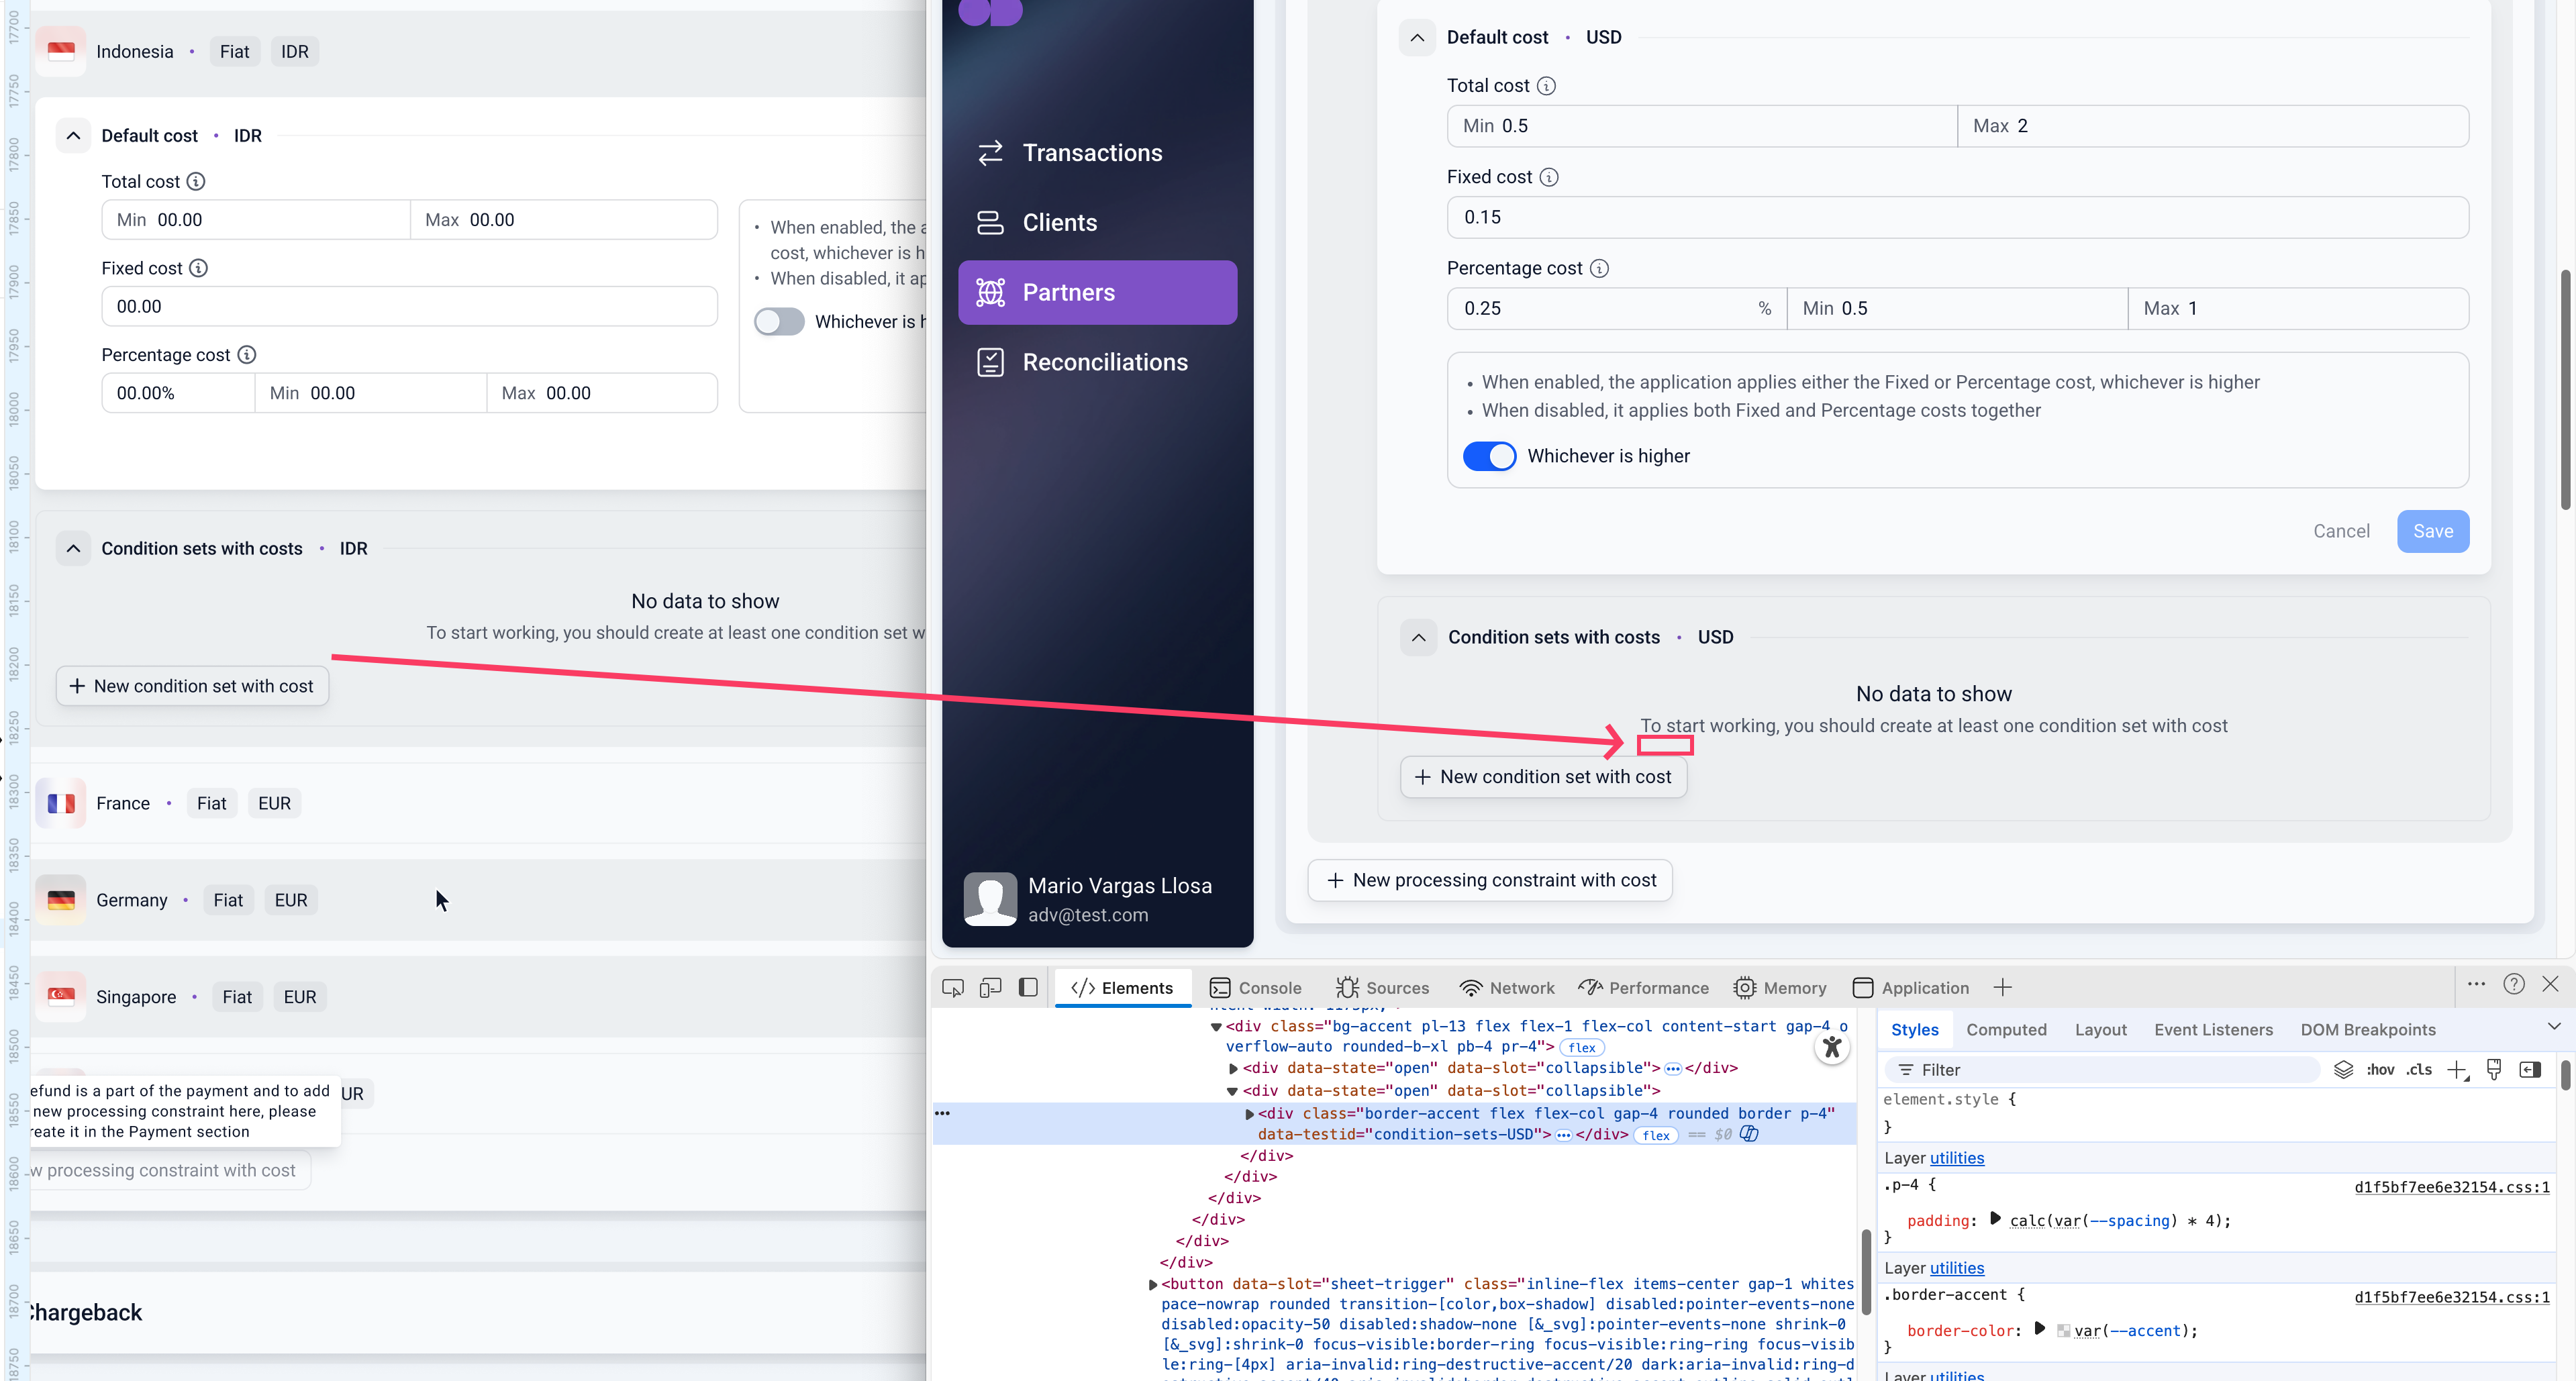Toggle the .cls element classes button

click(2419, 1070)
